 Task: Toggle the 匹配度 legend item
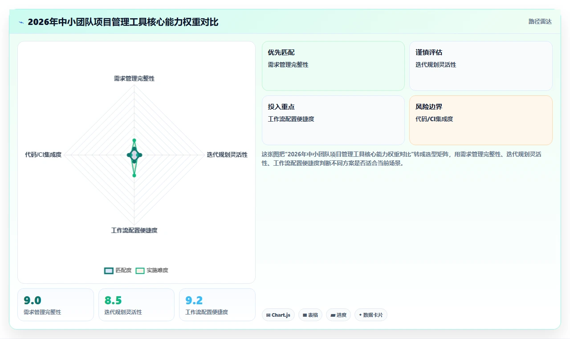click(118, 270)
